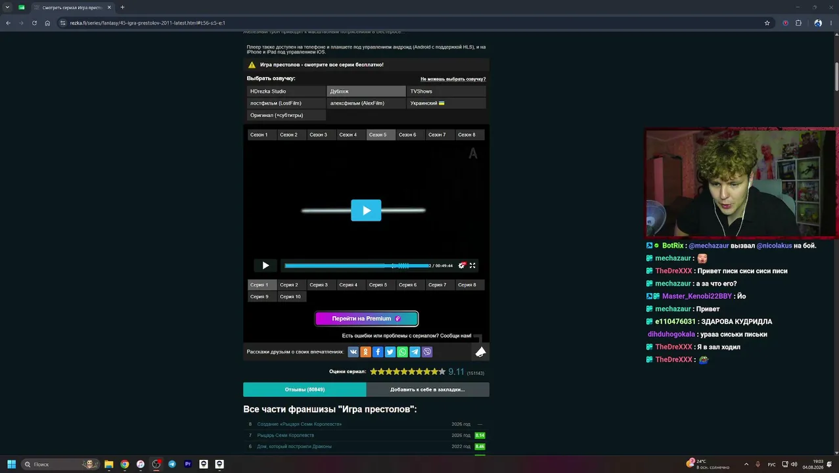Open 'Дом, который построили Драконы' link

pyautogui.click(x=294, y=447)
